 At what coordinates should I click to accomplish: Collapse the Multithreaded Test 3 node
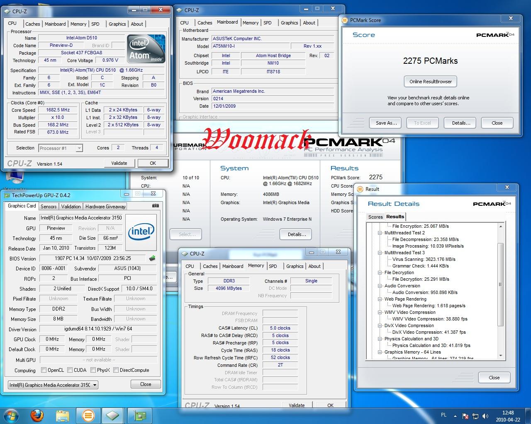[380, 253]
